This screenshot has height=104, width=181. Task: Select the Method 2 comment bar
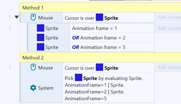tap(100, 58)
